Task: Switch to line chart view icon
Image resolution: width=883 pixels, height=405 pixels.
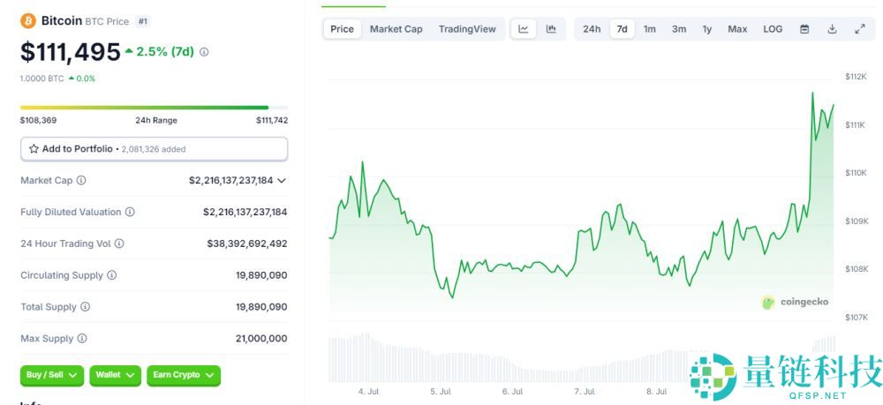Action: click(524, 29)
